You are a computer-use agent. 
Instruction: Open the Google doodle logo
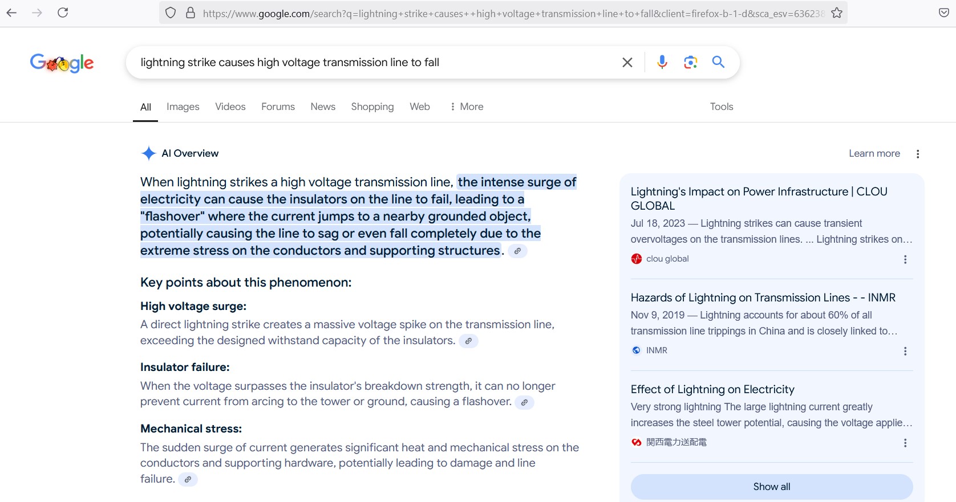click(62, 63)
